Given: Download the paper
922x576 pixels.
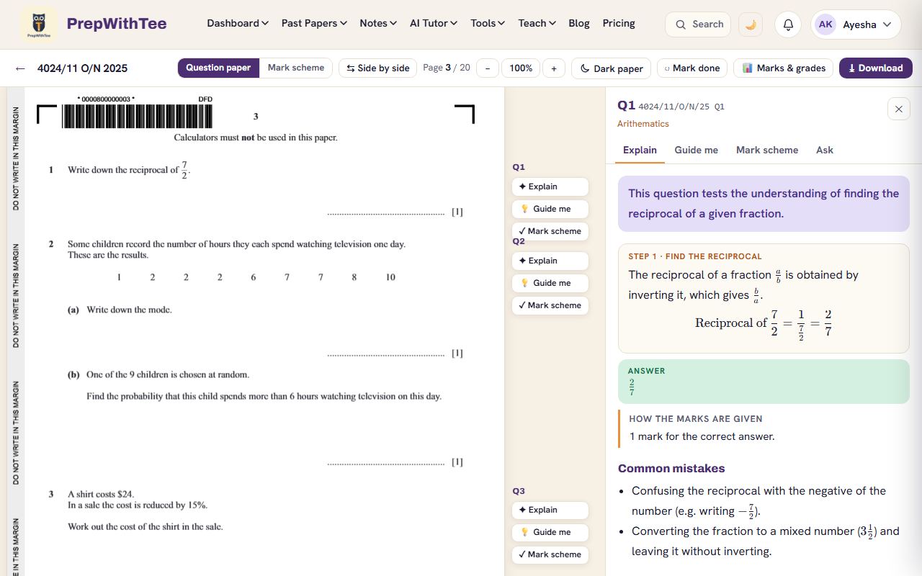Looking at the screenshot, I should click(876, 68).
